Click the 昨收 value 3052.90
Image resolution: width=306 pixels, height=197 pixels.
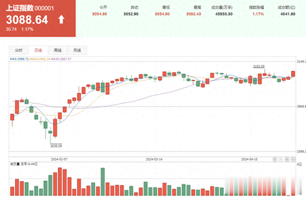pos(131,14)
